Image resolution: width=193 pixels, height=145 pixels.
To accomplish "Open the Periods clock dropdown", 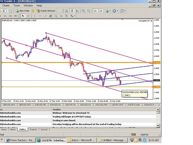I will [x=115, y=11].
